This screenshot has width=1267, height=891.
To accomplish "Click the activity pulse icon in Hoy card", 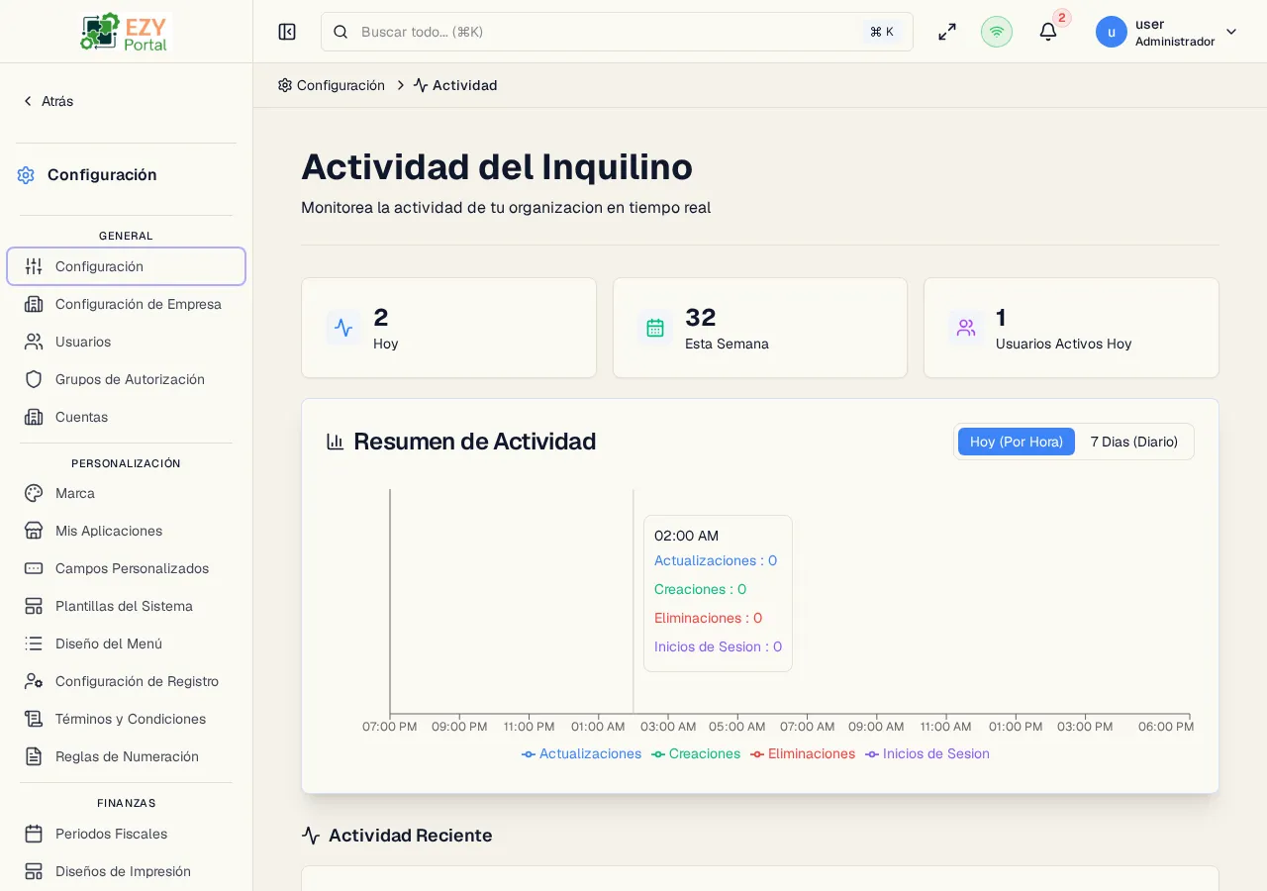I will pos(343,328).
